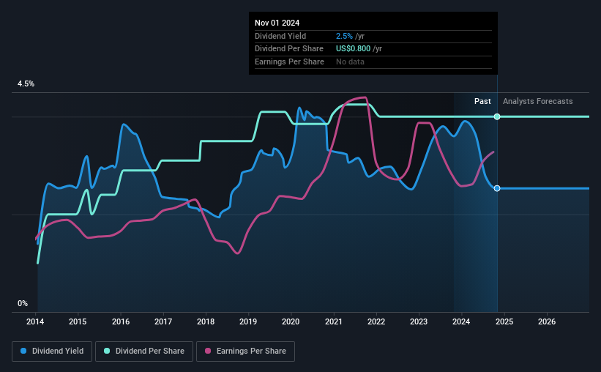Click the 'Dividend Yield' tooltip row label
The width and height of the screenshot is (601, 372).
tap(280, 36)
